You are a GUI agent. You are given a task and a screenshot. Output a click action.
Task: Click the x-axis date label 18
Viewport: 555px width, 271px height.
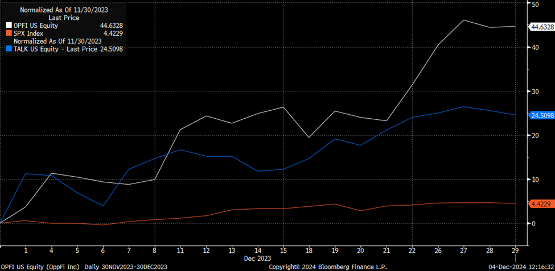309,251
